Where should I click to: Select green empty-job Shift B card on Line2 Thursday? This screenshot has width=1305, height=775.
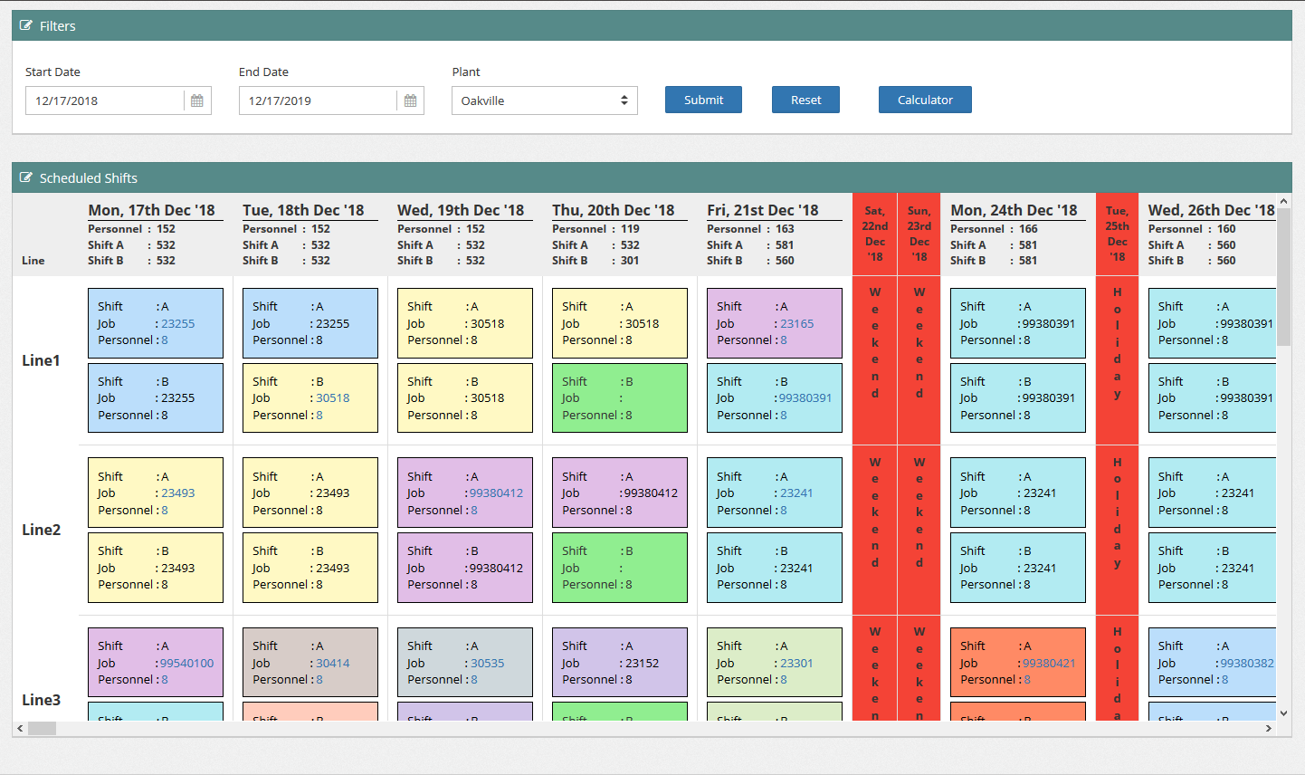pos(620,568)
